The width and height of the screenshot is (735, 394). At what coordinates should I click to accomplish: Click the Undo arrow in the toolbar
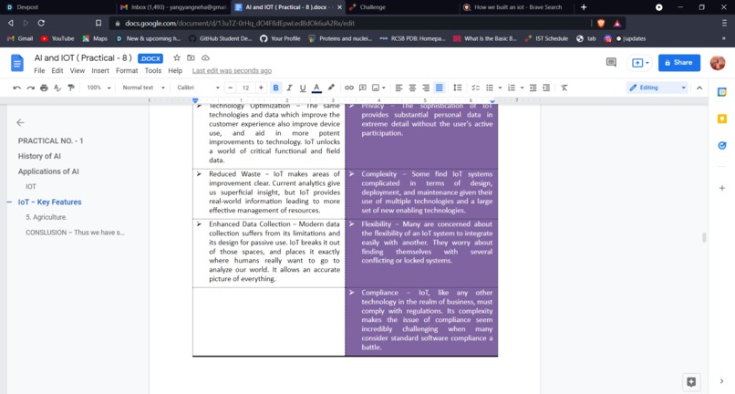point(17,88)
